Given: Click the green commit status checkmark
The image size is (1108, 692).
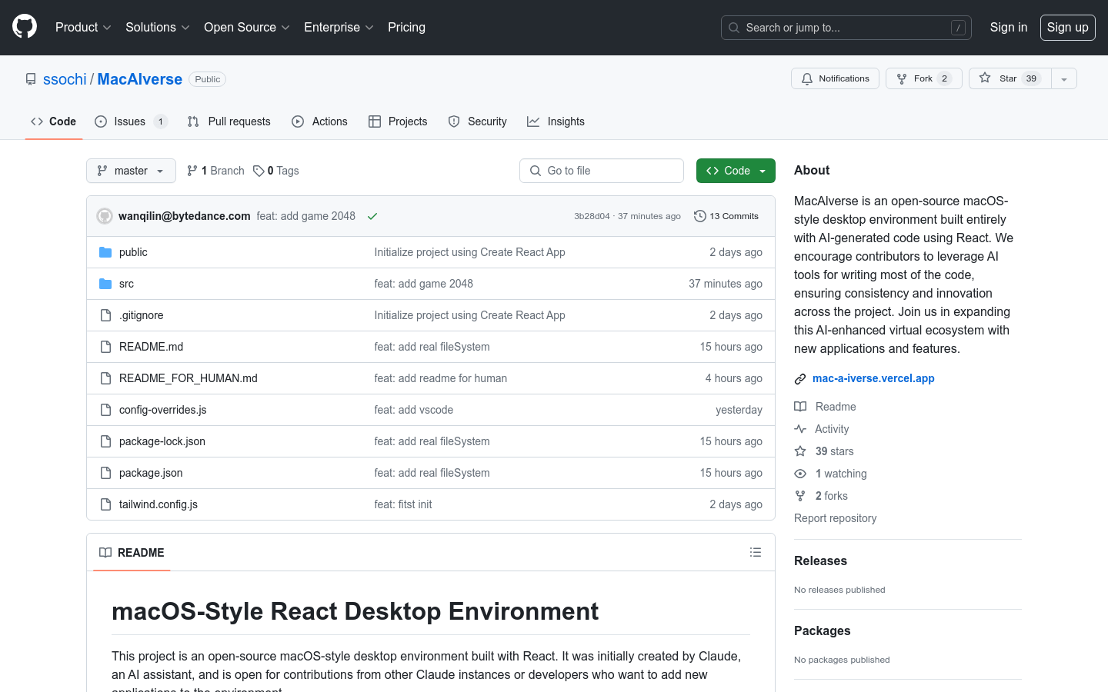Looking at the screenshot, I should (x=372, y=216).
